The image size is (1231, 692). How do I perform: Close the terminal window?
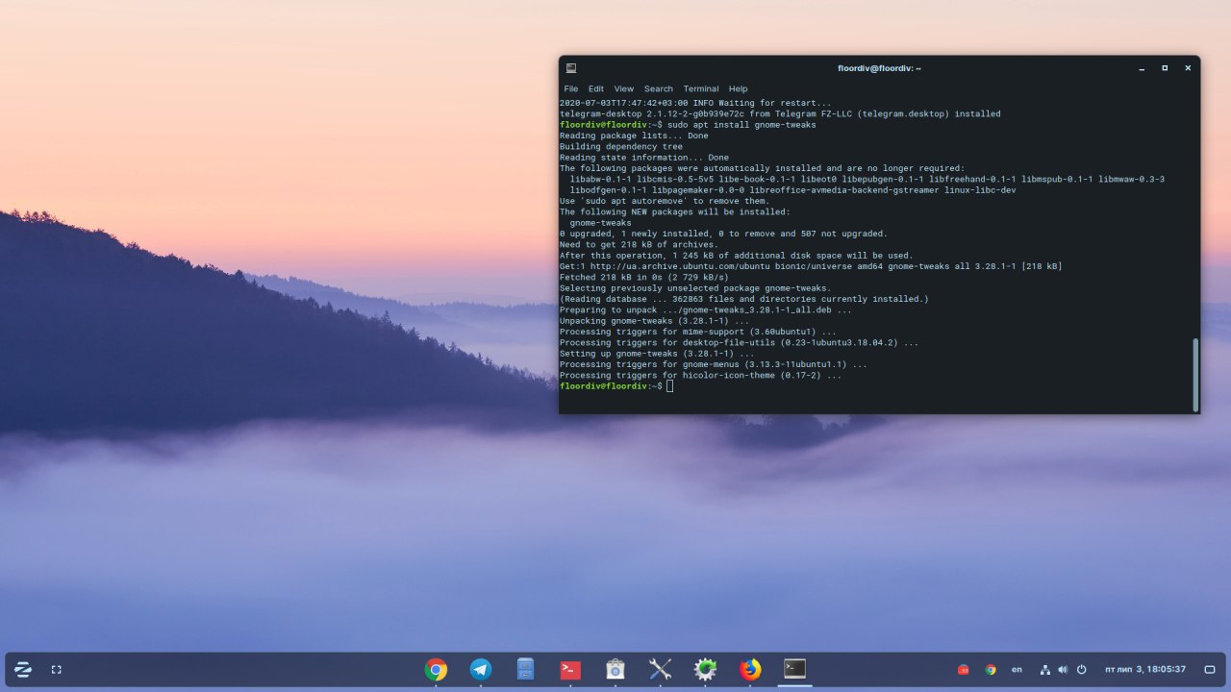[1188, 68]
